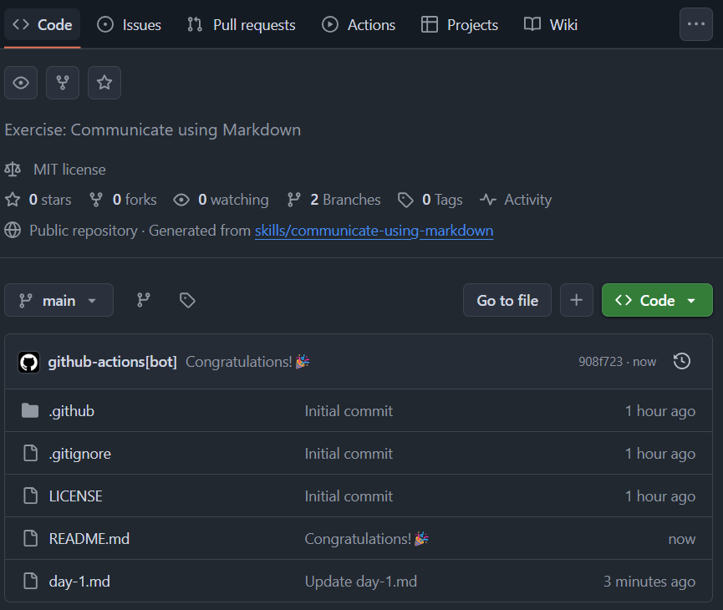723x610 pixels.
Task: Open the main branch selector dropdown
Action: pos(59,300)
